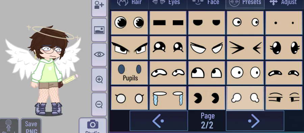Choose the angry slanted eyes preset
304x133 pixels.
tap(129, 48)
